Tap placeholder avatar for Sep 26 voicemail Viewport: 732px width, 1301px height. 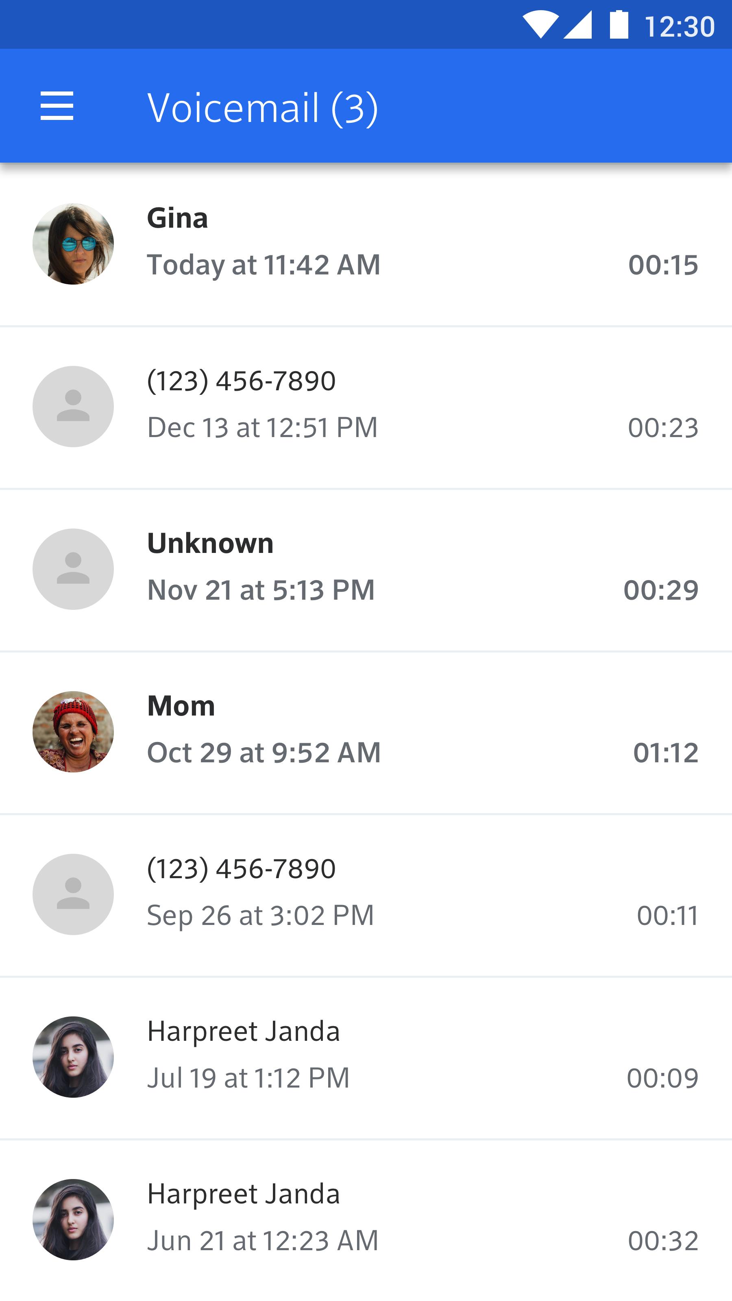coord(73,894)
